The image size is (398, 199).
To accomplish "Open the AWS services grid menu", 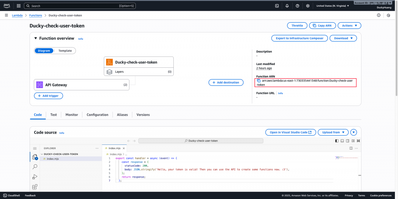I will (x=19, y=5).
